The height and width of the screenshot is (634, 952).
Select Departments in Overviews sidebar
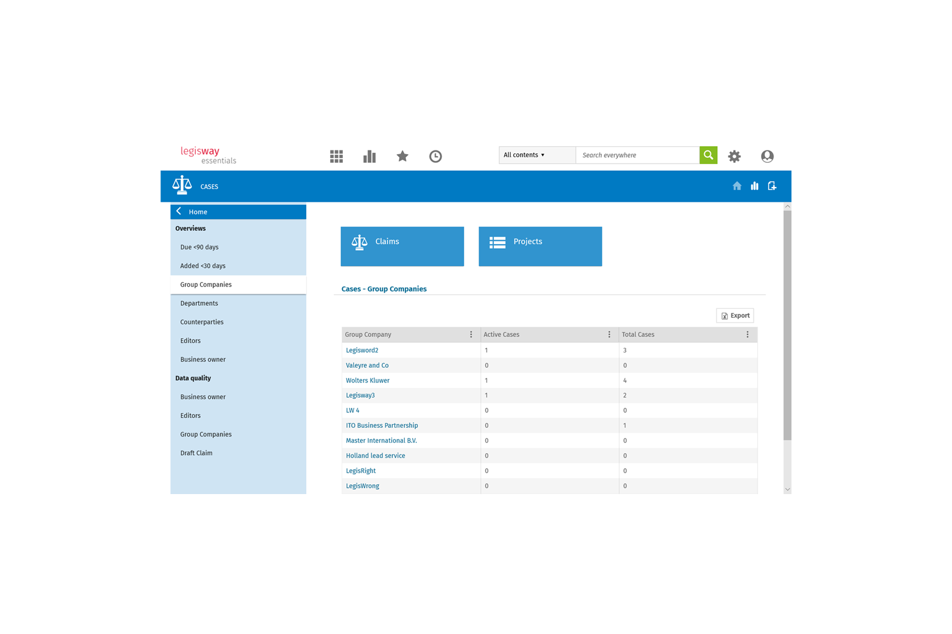point(199,303)
